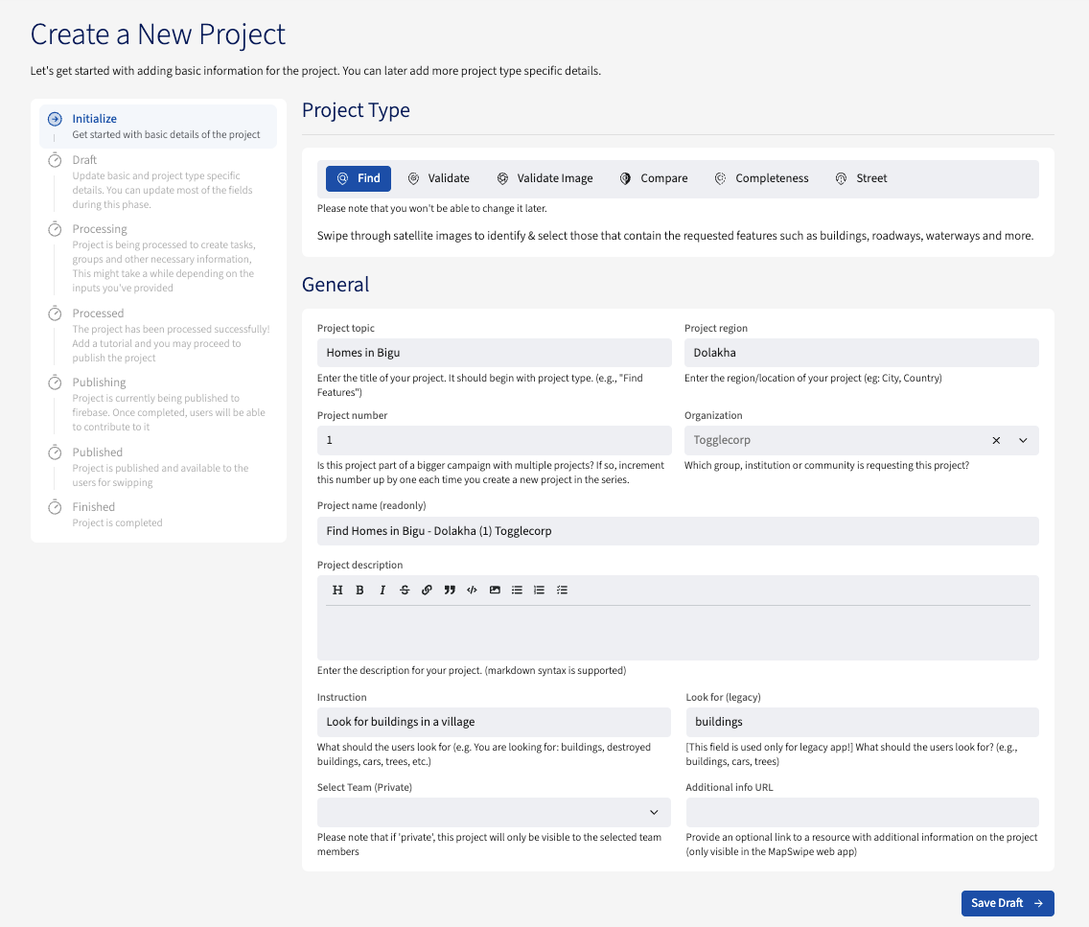Image resolution: width=1089 pixels, height=927 pixels.
Task: Insert code snippet in description
Action: click(472, 591)
